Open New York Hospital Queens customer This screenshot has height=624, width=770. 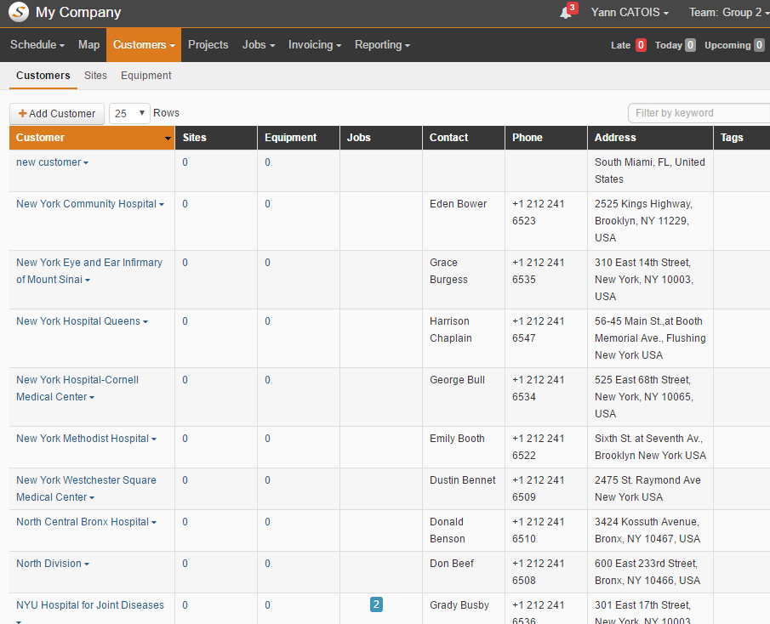coord(78,321)
